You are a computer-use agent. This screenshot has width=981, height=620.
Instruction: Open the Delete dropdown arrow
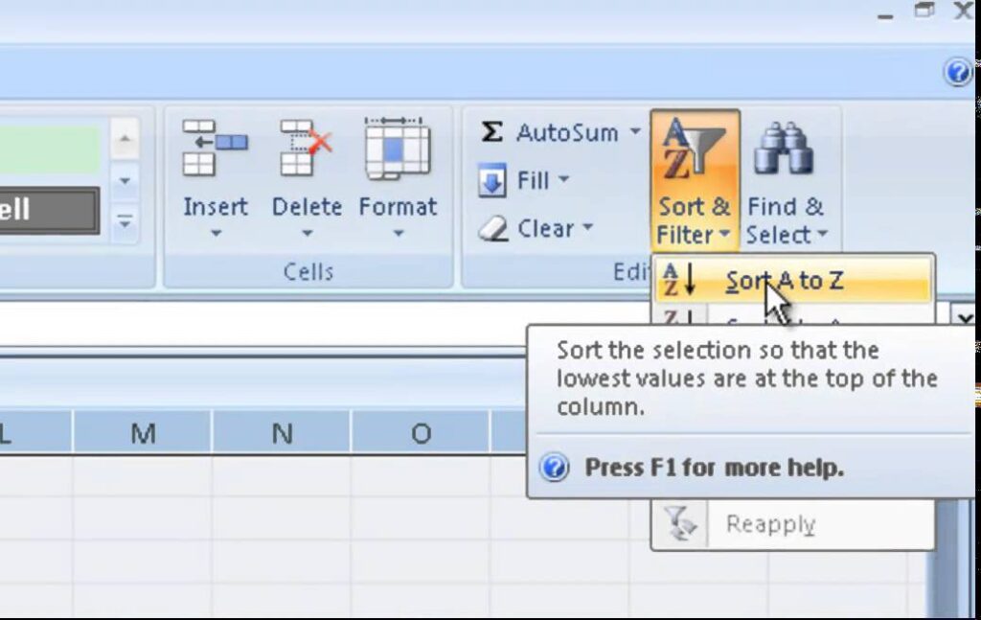pos(307,234)
